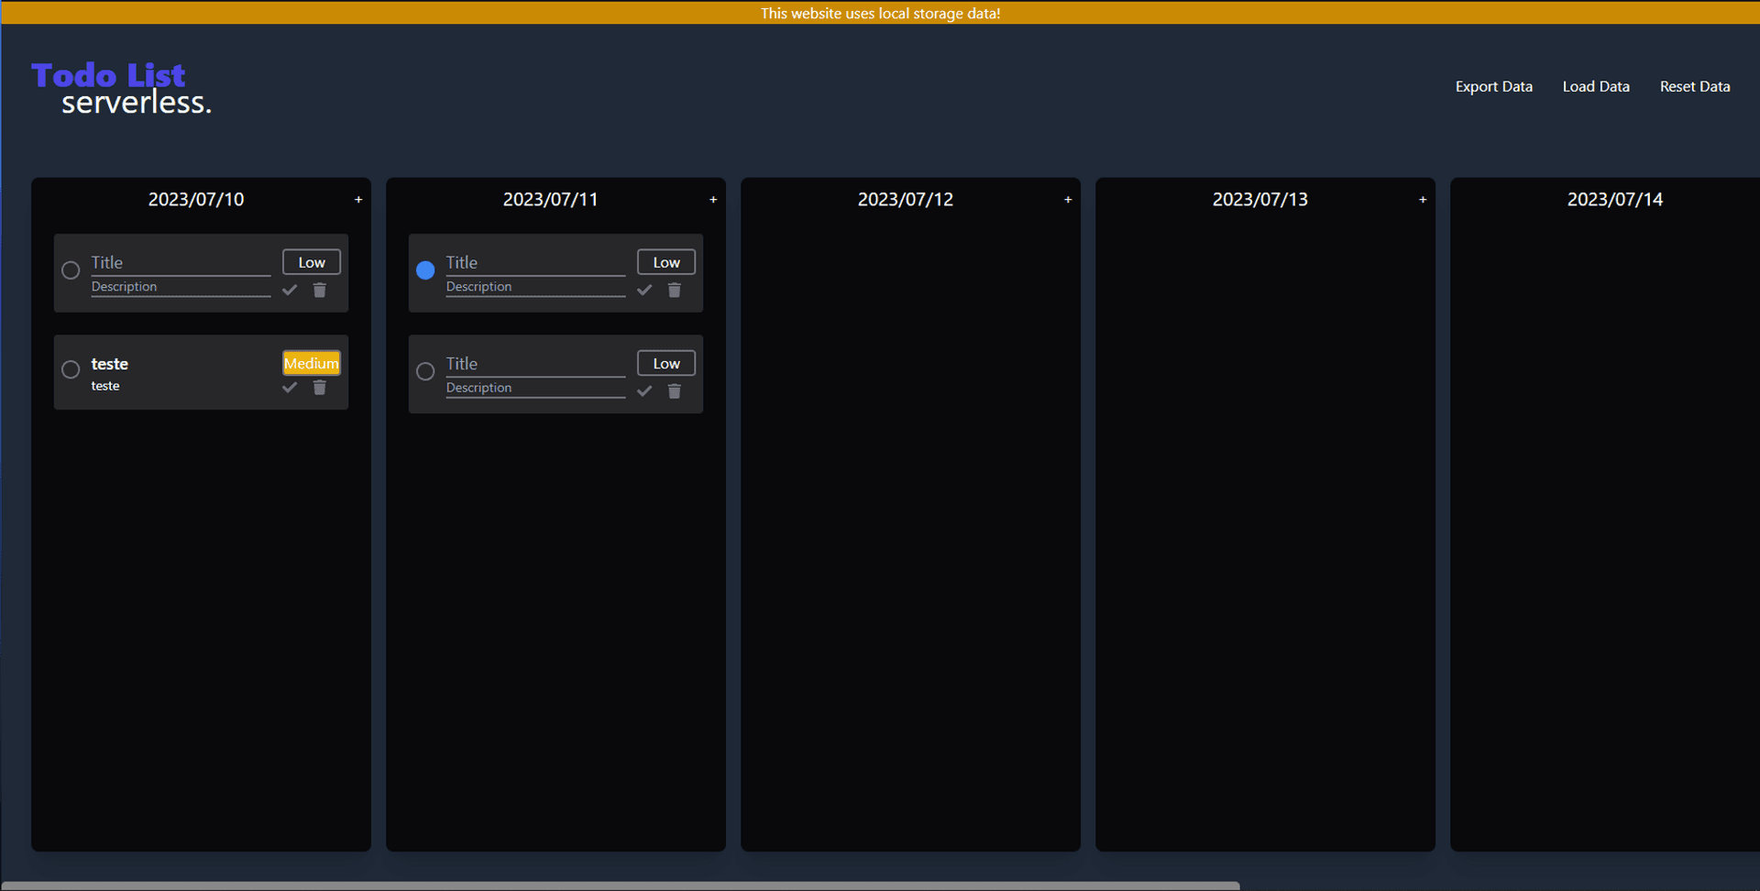This screenshot has height=891, width=1760.
Task: Add a task to 2023/07/13 column
Action: point(1423,200)
